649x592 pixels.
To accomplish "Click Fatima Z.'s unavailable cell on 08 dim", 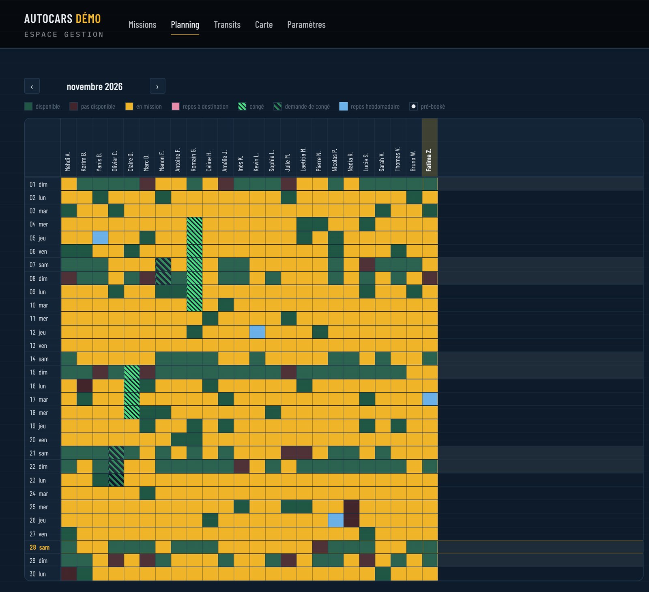I will tap(430, 278).
